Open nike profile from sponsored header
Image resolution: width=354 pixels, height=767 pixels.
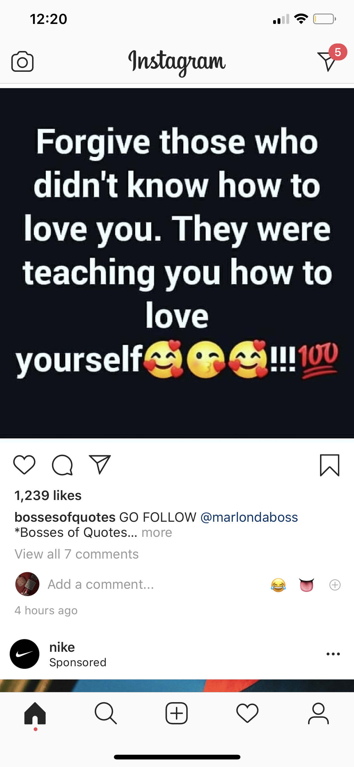coord(62,647)
